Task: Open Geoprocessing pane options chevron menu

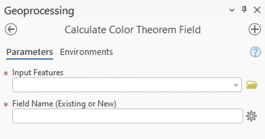Action: pos(232,10)
